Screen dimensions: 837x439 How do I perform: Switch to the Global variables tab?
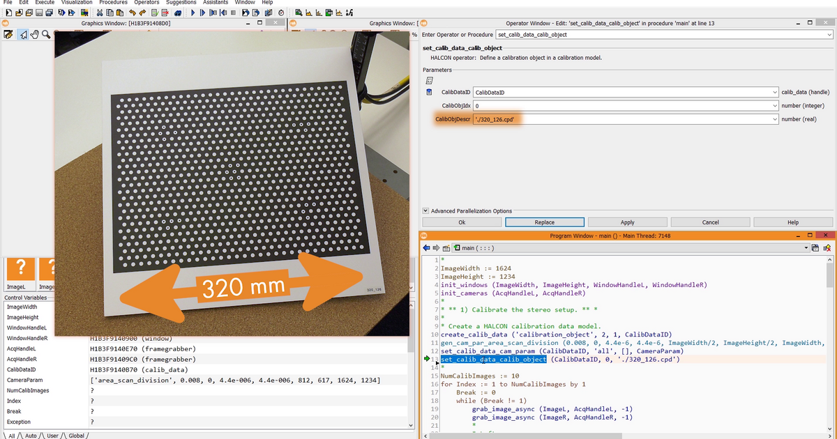[77, 436]
